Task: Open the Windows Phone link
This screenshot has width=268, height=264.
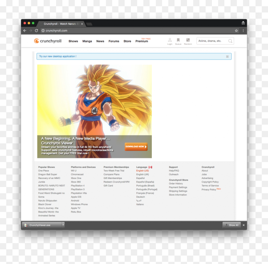Action: (x=79, y=204)
